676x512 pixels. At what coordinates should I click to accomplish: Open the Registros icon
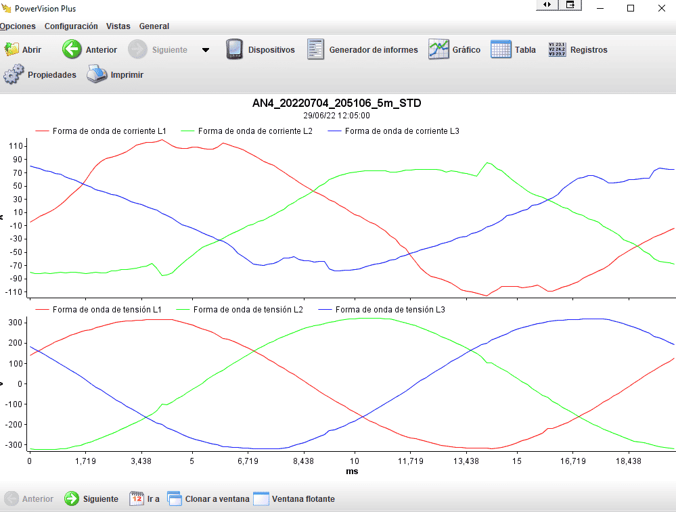tap(557, 49)
